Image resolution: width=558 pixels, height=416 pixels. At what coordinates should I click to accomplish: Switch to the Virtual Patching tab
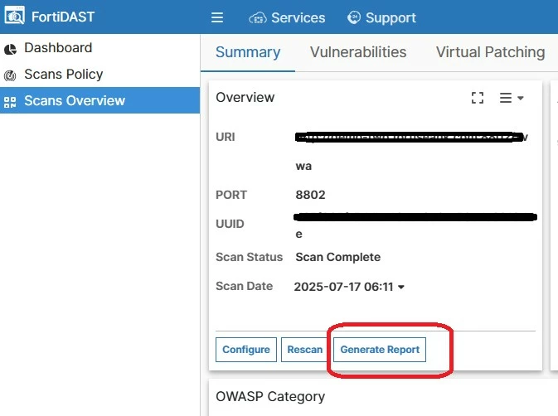490,52
